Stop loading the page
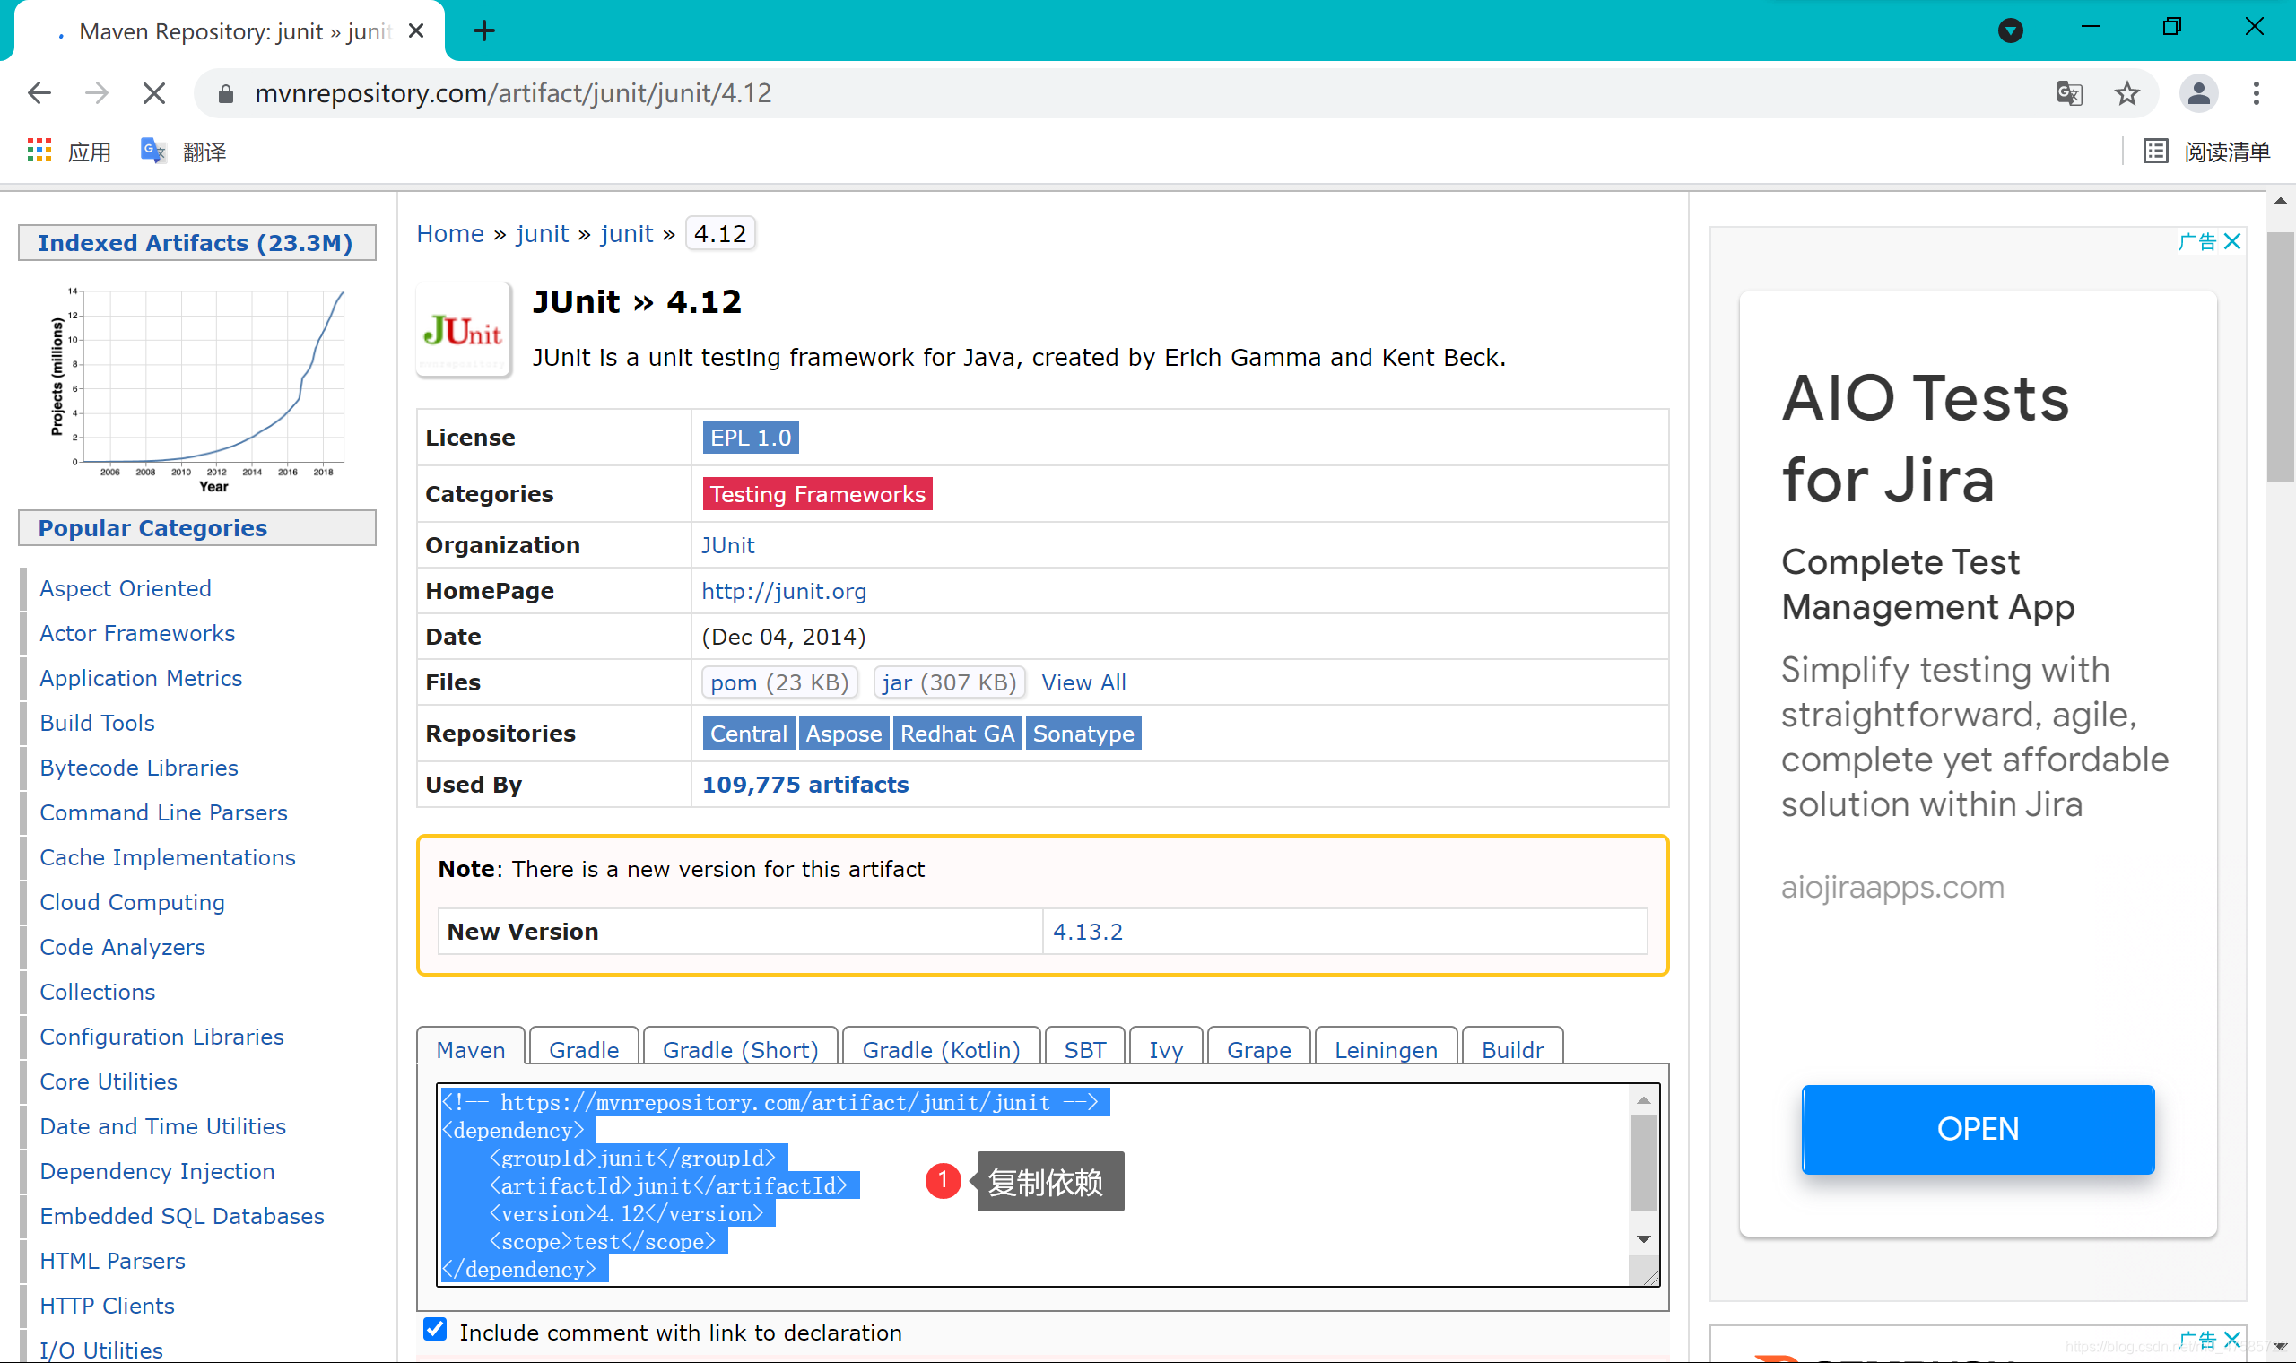This screenshot has width=2296, height=1363. click(154, 92)
